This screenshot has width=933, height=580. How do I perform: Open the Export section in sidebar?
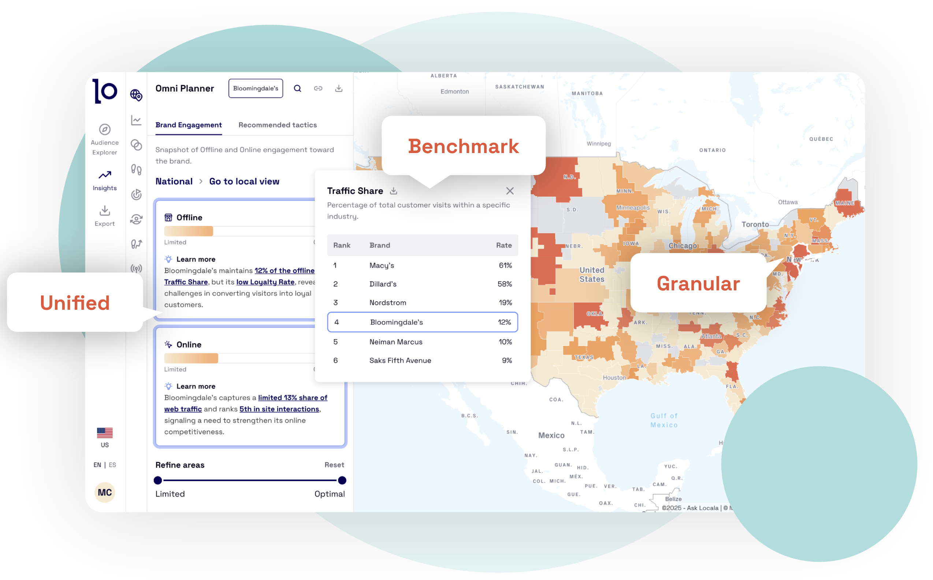(x=104, y=216)
